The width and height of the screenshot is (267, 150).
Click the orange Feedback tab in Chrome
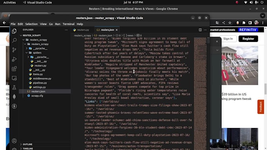(261, 107)
